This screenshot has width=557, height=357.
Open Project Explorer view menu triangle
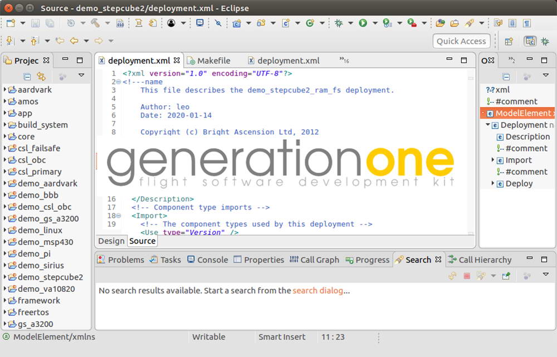[x=81, y=75]
